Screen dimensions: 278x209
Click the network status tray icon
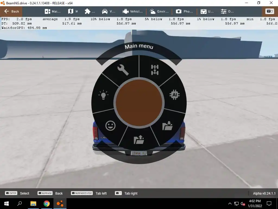coord(236,204)
